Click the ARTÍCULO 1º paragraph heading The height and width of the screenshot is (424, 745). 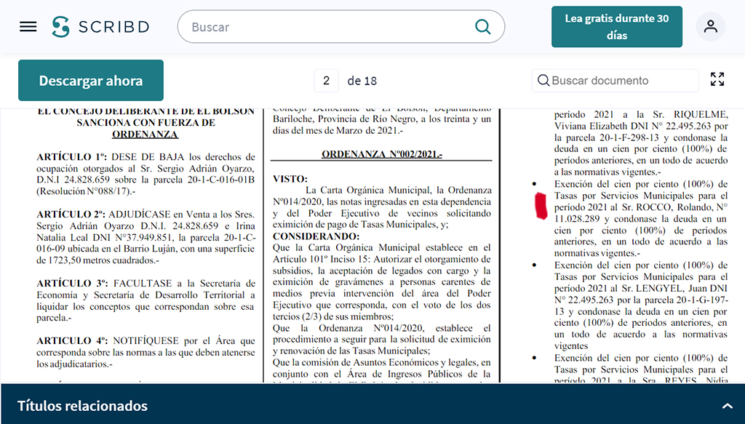(71, 156)
